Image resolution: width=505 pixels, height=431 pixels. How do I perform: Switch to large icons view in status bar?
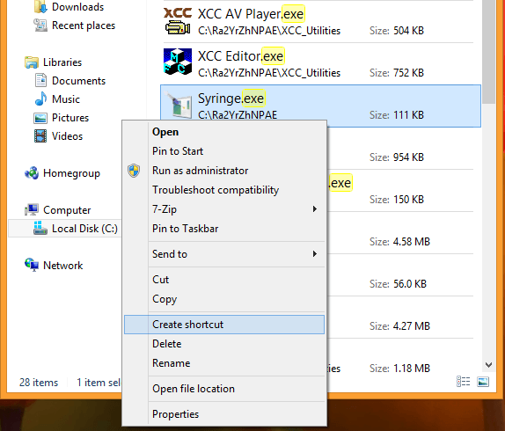[x=483, y=382]
